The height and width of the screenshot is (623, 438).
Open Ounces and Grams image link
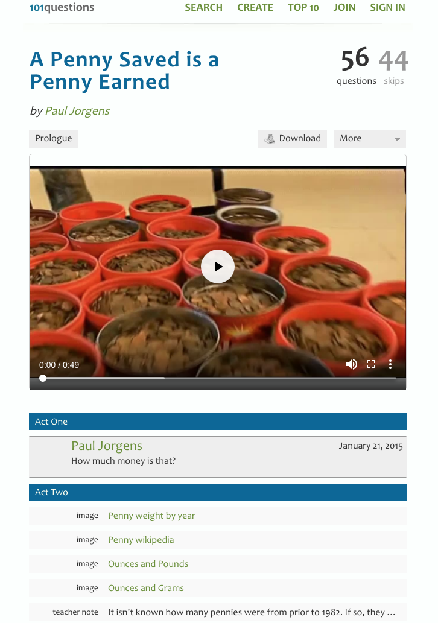146,588
